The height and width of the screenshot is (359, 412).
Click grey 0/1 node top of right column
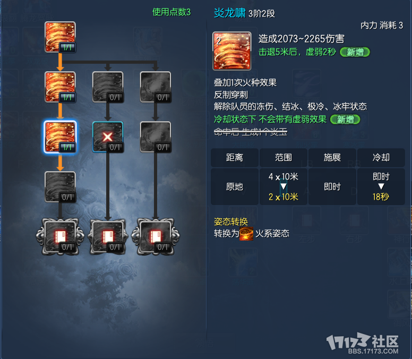156,87
